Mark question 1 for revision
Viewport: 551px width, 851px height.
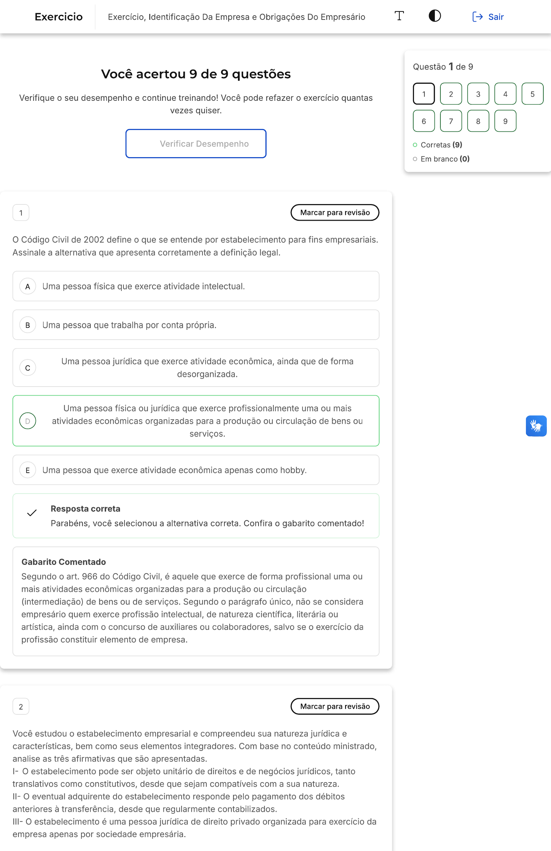(335, 212)
